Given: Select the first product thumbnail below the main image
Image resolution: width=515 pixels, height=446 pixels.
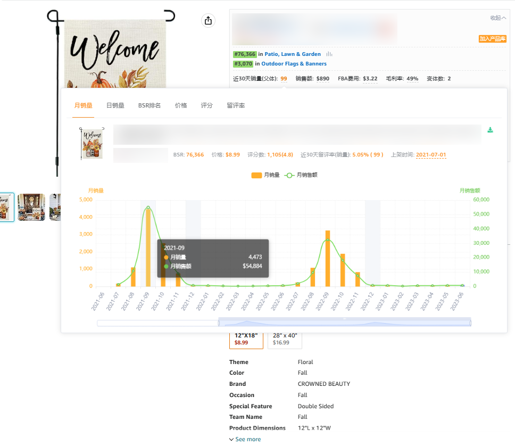Looking at the screenshot, I should tap(7, 208).
